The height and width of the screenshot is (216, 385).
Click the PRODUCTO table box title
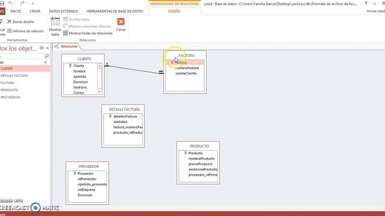pos(199,146)
